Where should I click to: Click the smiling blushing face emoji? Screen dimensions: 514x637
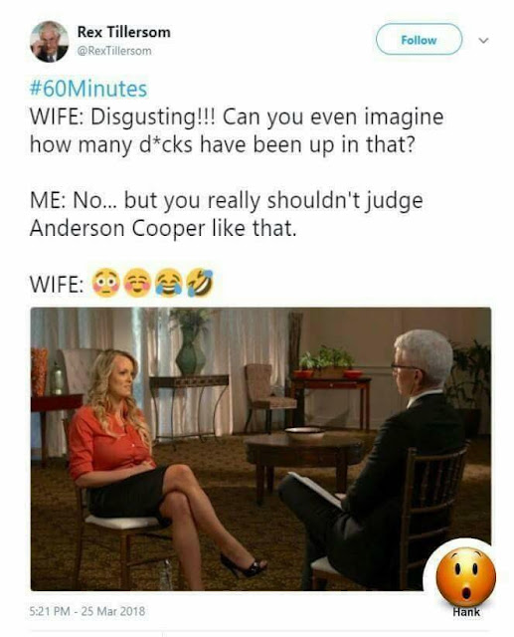[137, 283]
